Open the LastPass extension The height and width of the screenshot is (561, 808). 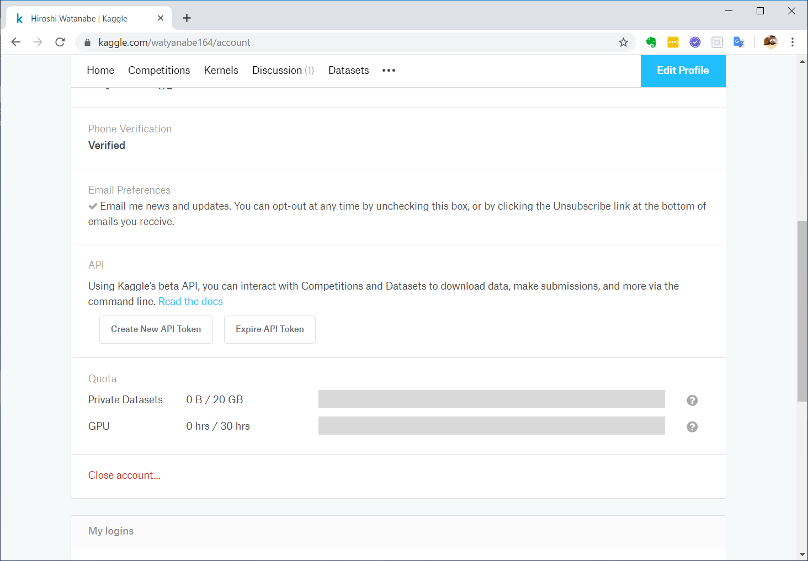pos(673,42)
